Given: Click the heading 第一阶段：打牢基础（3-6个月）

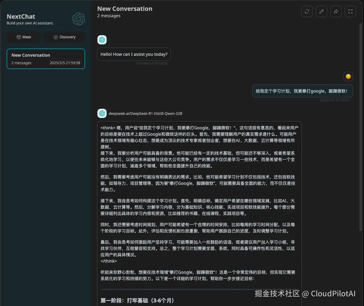Looking at the screenshot, I should tap(137, 301).
